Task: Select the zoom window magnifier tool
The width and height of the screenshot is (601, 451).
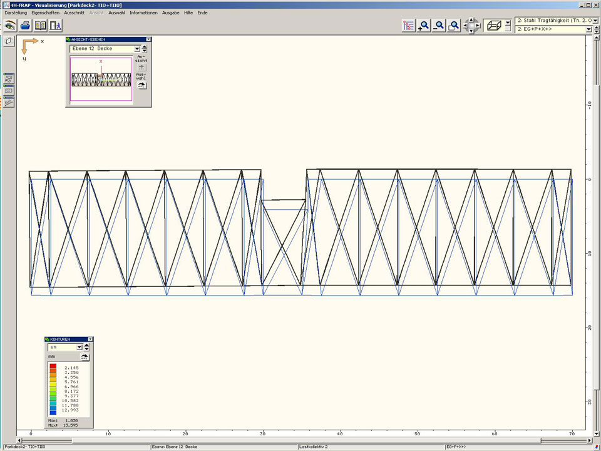Action: coord(454,26)
